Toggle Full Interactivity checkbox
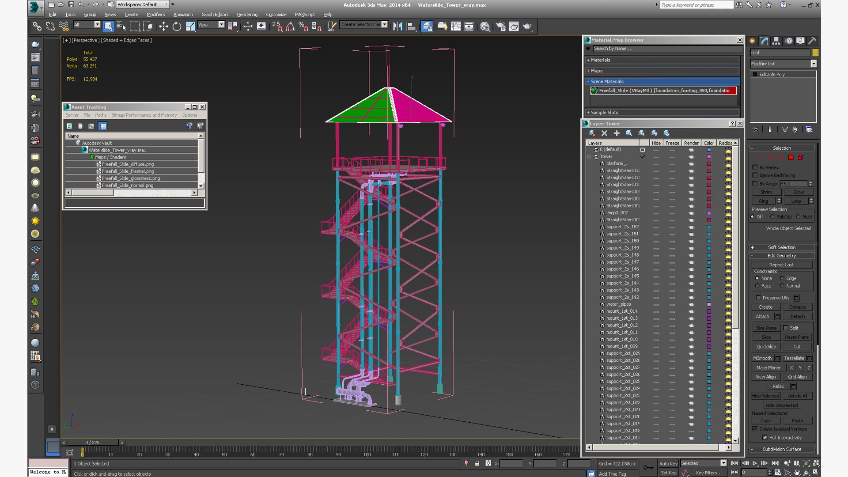The width and height of the screenshot is (848, 477). (x=765, y=438)
